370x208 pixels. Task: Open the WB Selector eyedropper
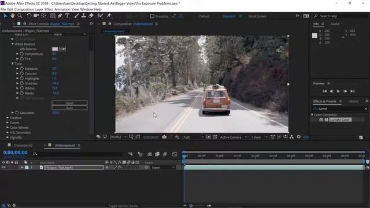[62, 49]
